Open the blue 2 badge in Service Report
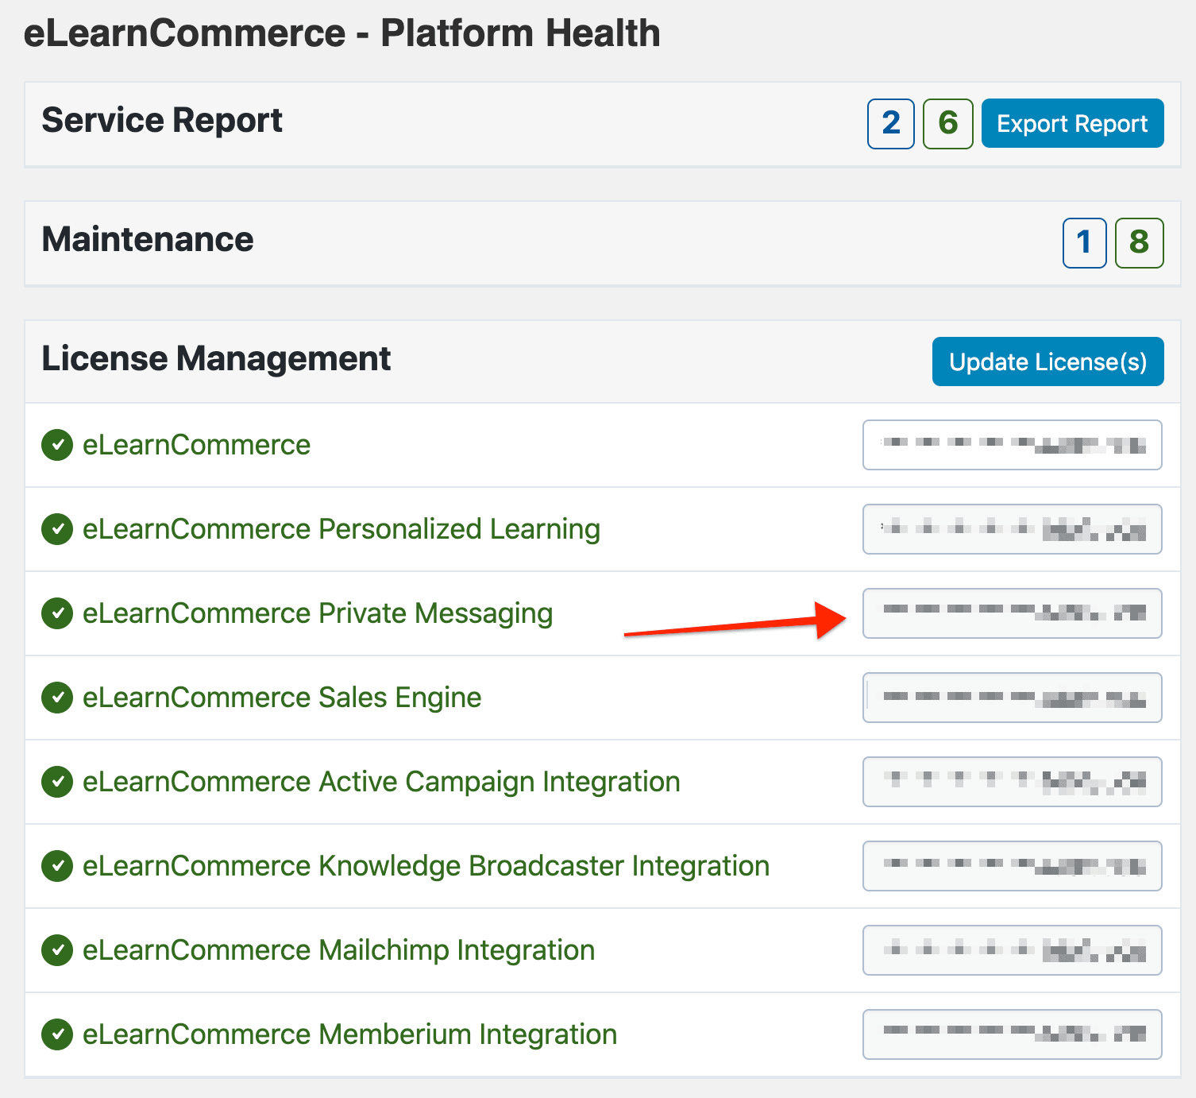This screenshot has height=1098, width=1196. [x=891, y=123]
